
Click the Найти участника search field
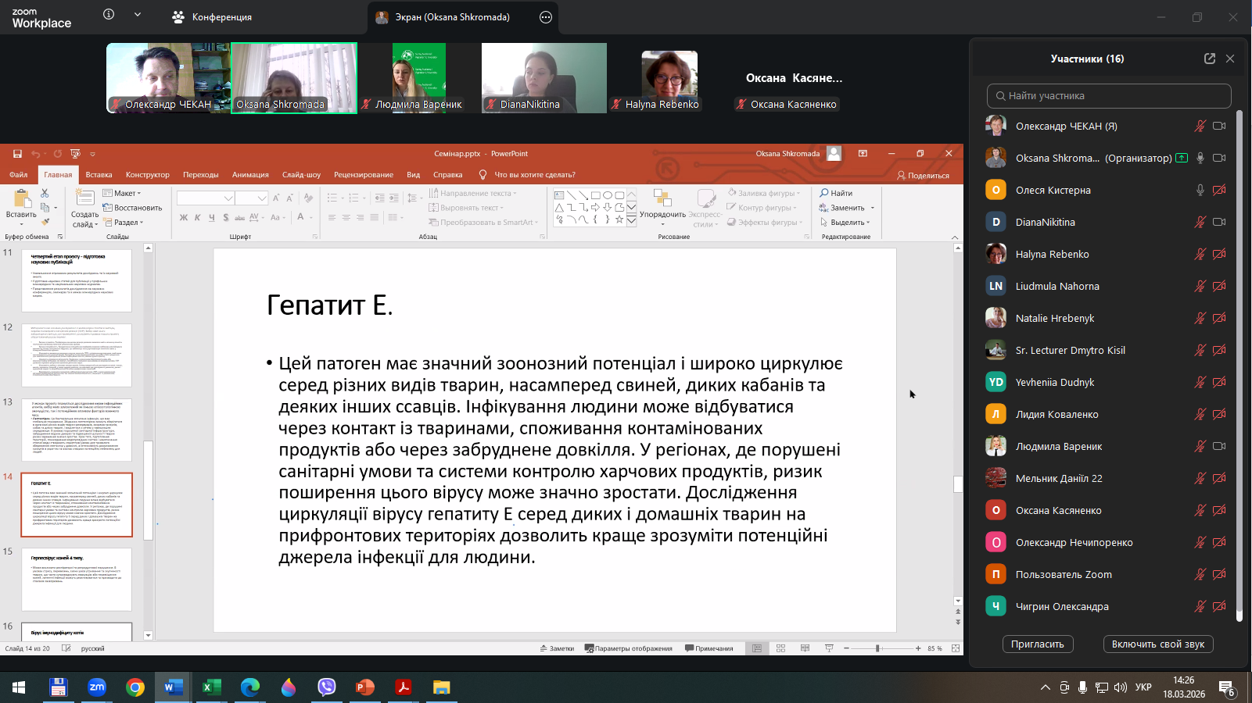(1109, 96)
